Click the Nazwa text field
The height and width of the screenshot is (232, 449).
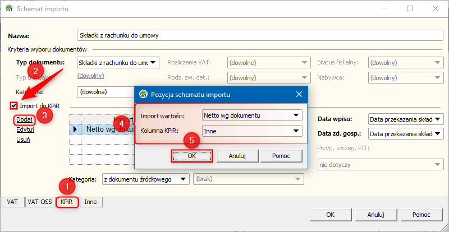(x=258, y=35)
